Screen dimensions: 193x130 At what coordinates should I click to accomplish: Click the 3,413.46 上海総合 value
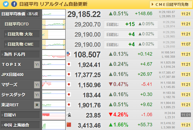point(89,125)
